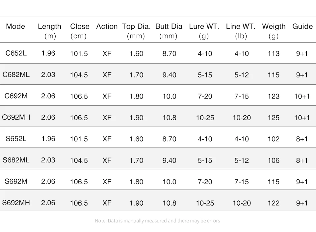Click the S652L model cell
Viewport: 316px width, 232px height.
[16, 139]
